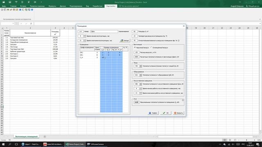Open the notification center icon
Screen dimensions: 262x147
(258, 144)
